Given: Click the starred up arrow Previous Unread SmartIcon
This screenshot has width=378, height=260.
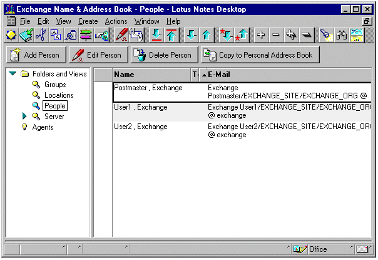Looking at the screenshot, I should coord(242,35).
